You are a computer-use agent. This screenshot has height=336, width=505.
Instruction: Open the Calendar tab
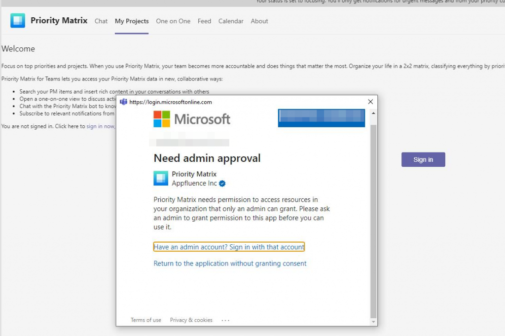coord(230,21)
